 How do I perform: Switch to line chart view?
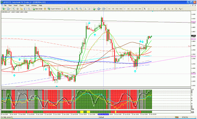(x=72, y=9)
